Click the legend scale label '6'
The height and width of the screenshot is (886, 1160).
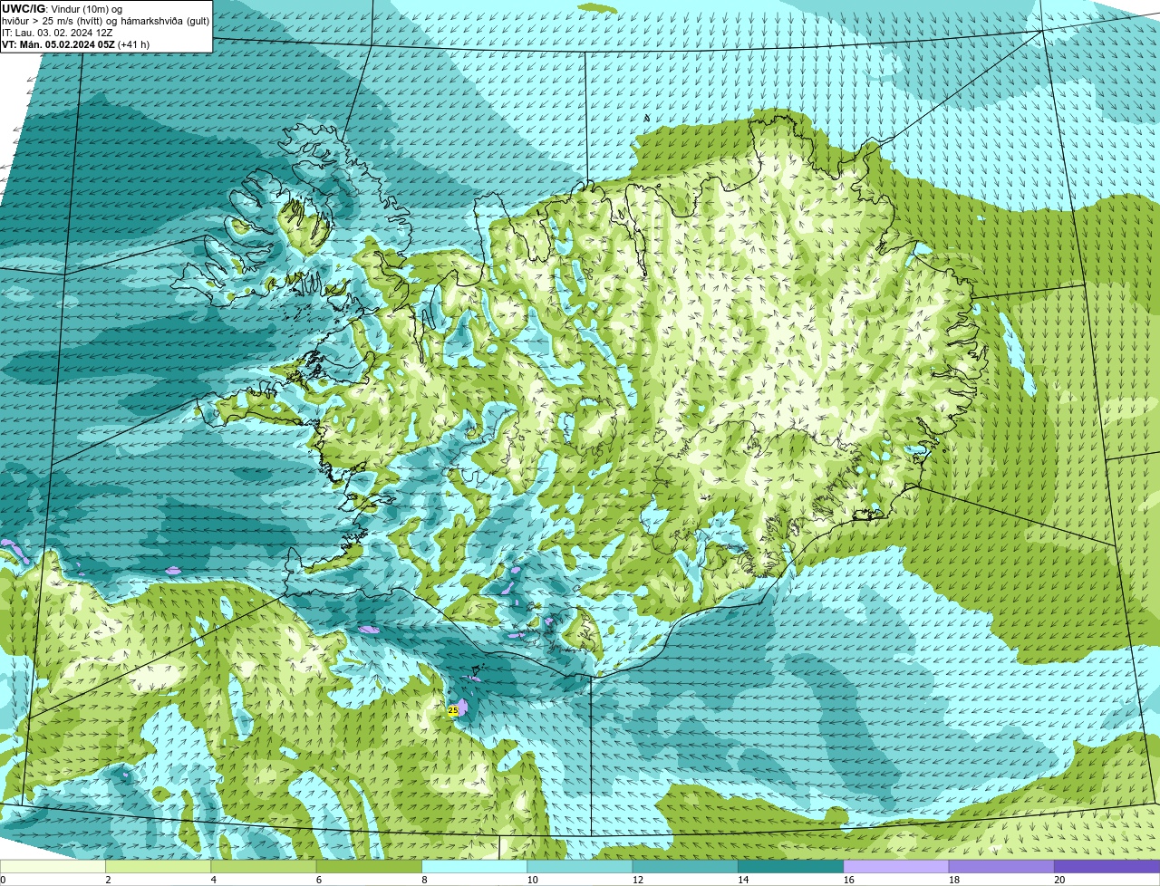coord(318,880)
